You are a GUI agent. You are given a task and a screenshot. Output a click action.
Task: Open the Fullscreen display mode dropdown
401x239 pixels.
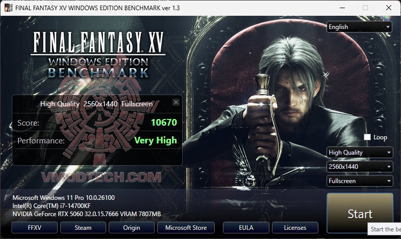tap(360, 181)
